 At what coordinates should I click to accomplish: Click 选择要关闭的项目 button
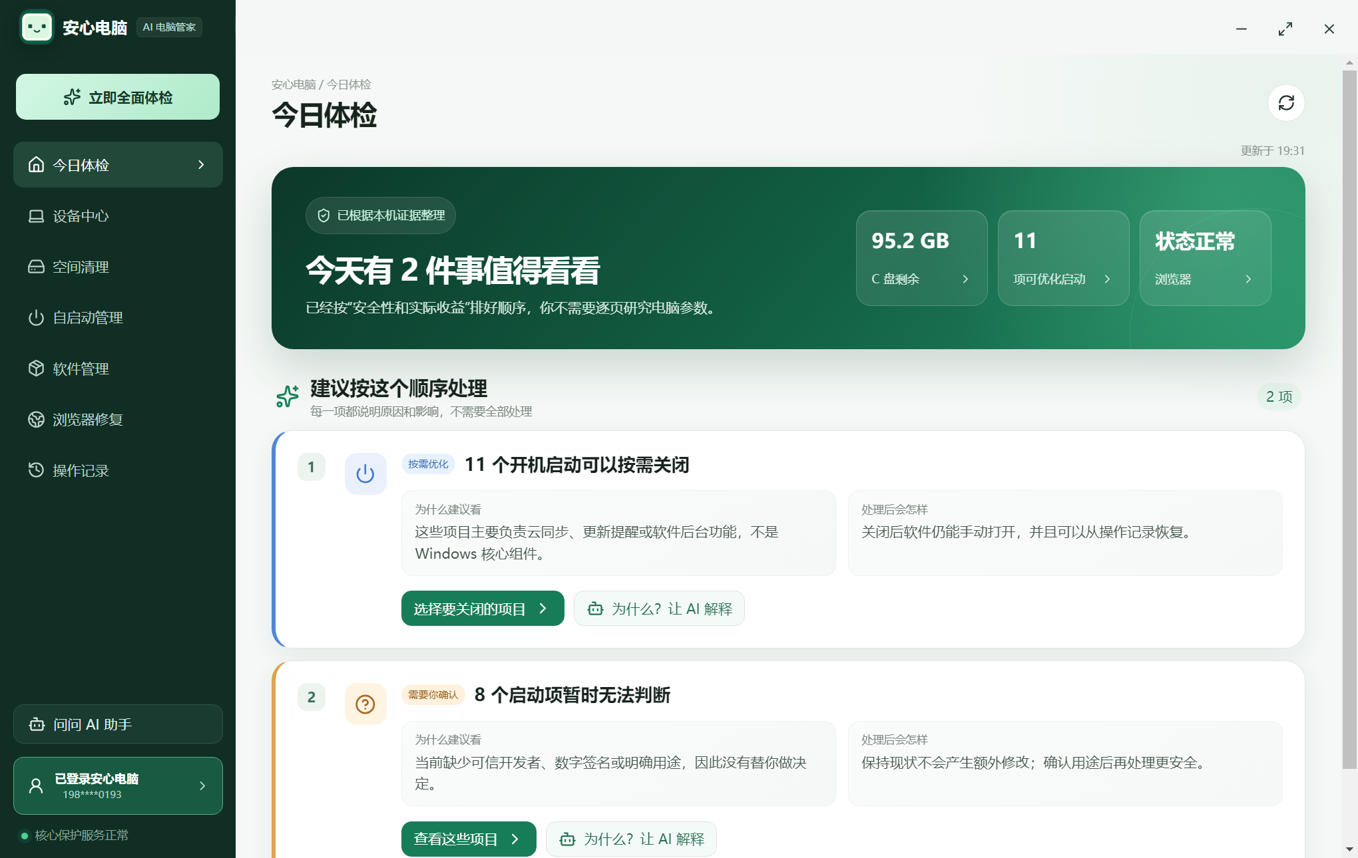(483, 608)
